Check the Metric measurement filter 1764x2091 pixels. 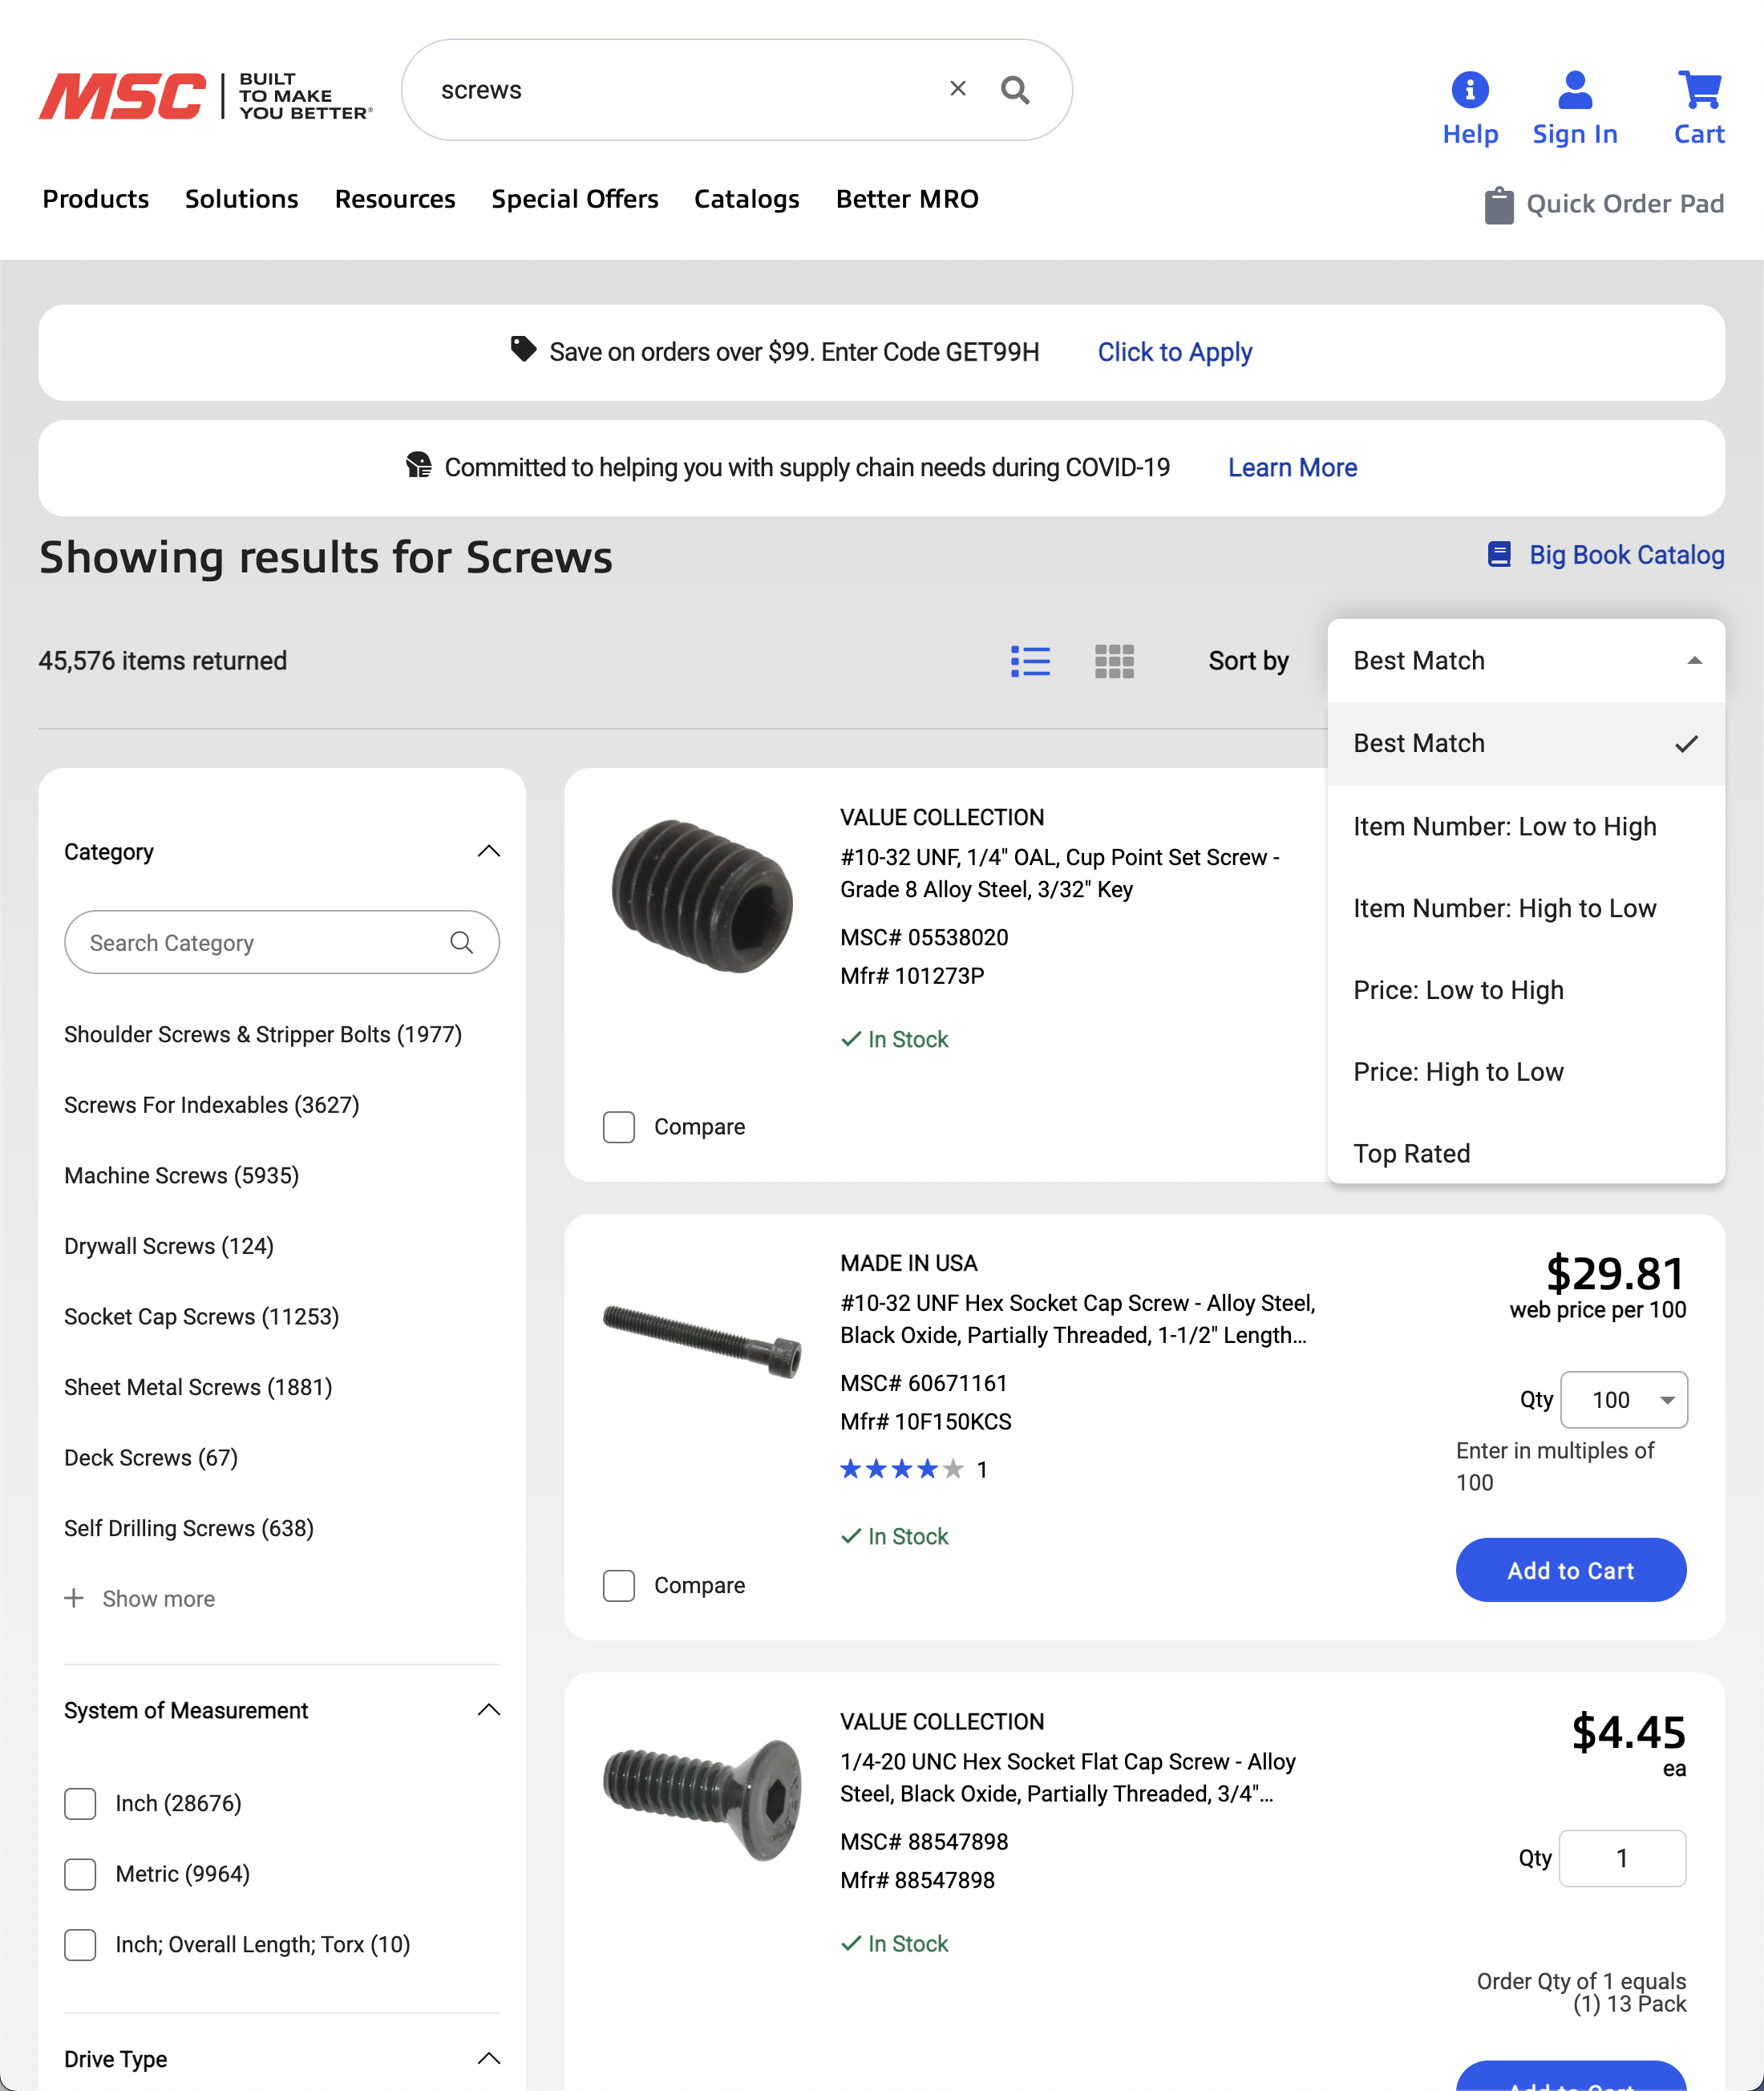(x=80, y=1874)
